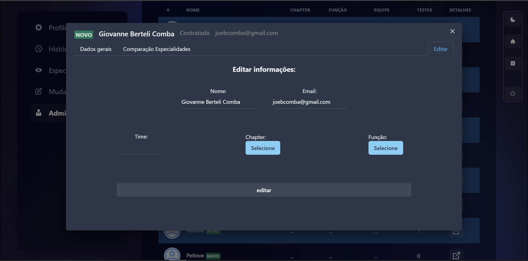Viewport: 528px width, 261px height.
Task: Open details of the bottom Petlove row
Action: click(456, 255)
